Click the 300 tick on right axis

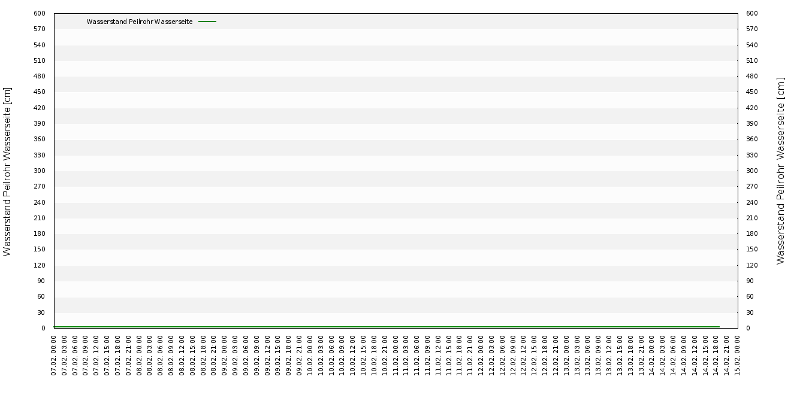click(x=751, y=171)
